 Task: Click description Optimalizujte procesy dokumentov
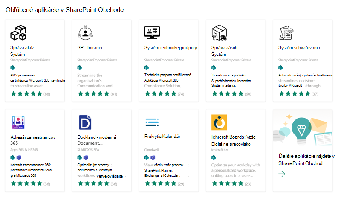tap(100, 170)
